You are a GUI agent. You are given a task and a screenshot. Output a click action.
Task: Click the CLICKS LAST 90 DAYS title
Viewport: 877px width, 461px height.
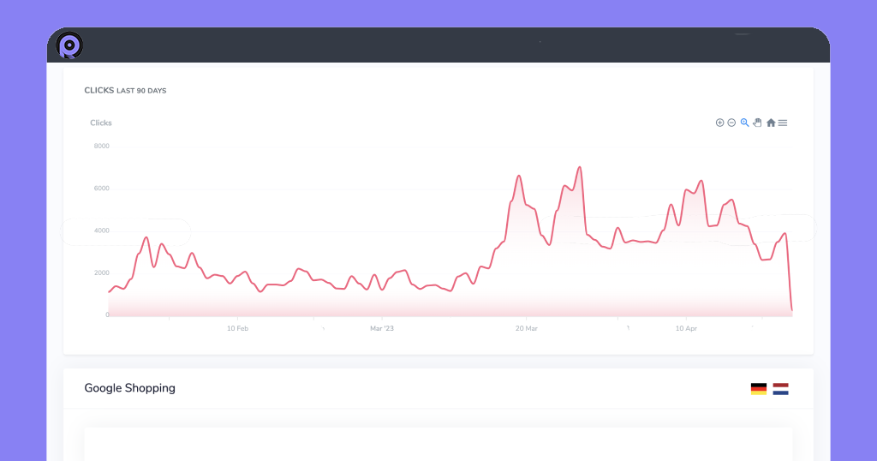click(x=125, y=90)
